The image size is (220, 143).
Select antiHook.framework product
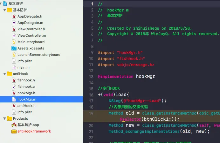34,131
